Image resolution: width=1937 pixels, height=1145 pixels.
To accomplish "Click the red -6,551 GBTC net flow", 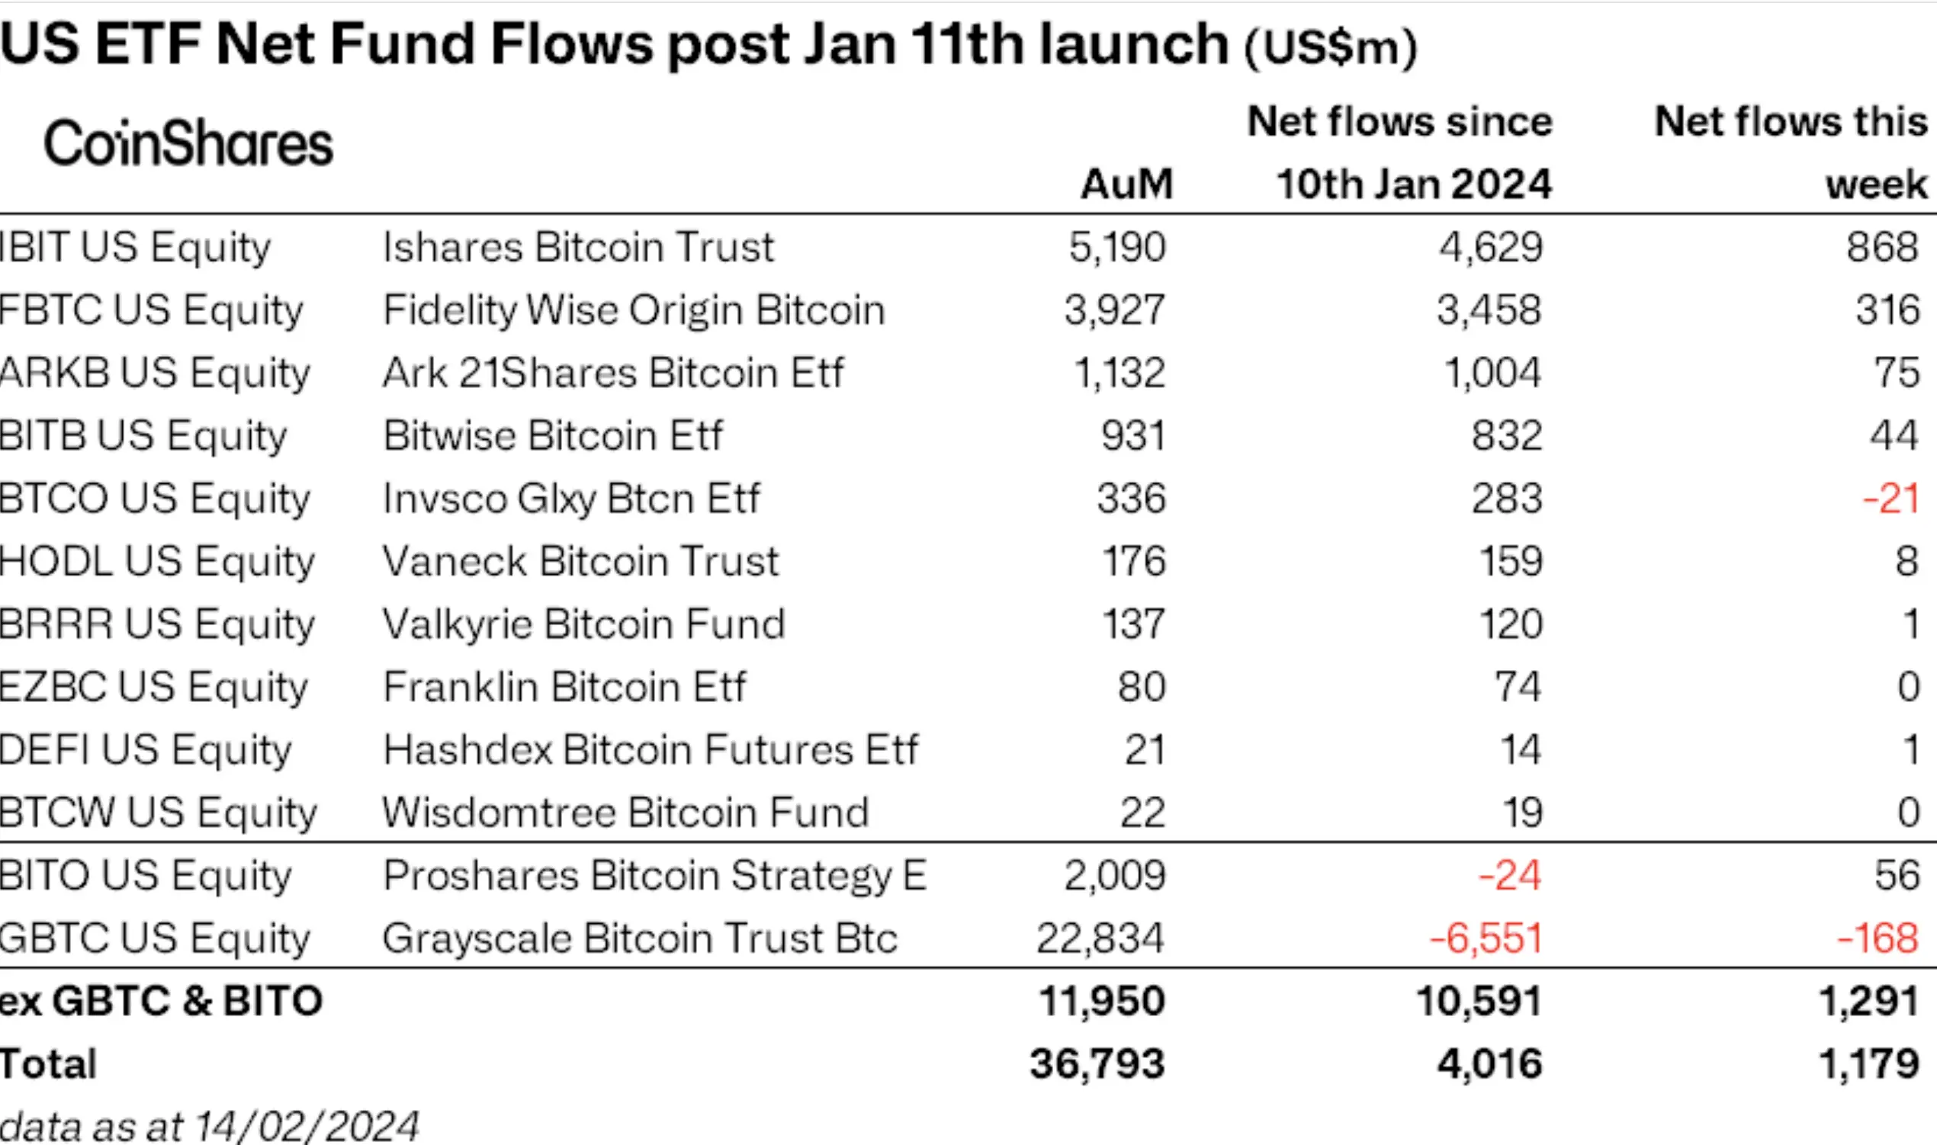I will (1486, 938).
